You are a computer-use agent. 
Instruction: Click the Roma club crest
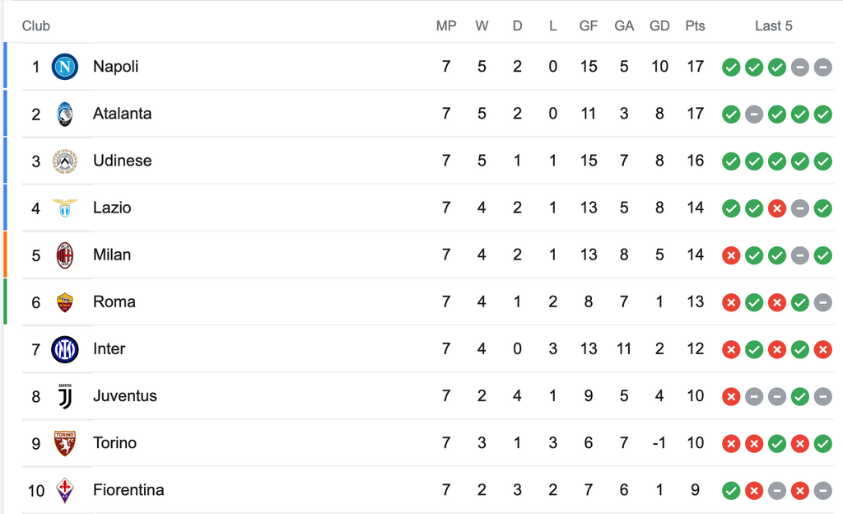click(64, 302)
